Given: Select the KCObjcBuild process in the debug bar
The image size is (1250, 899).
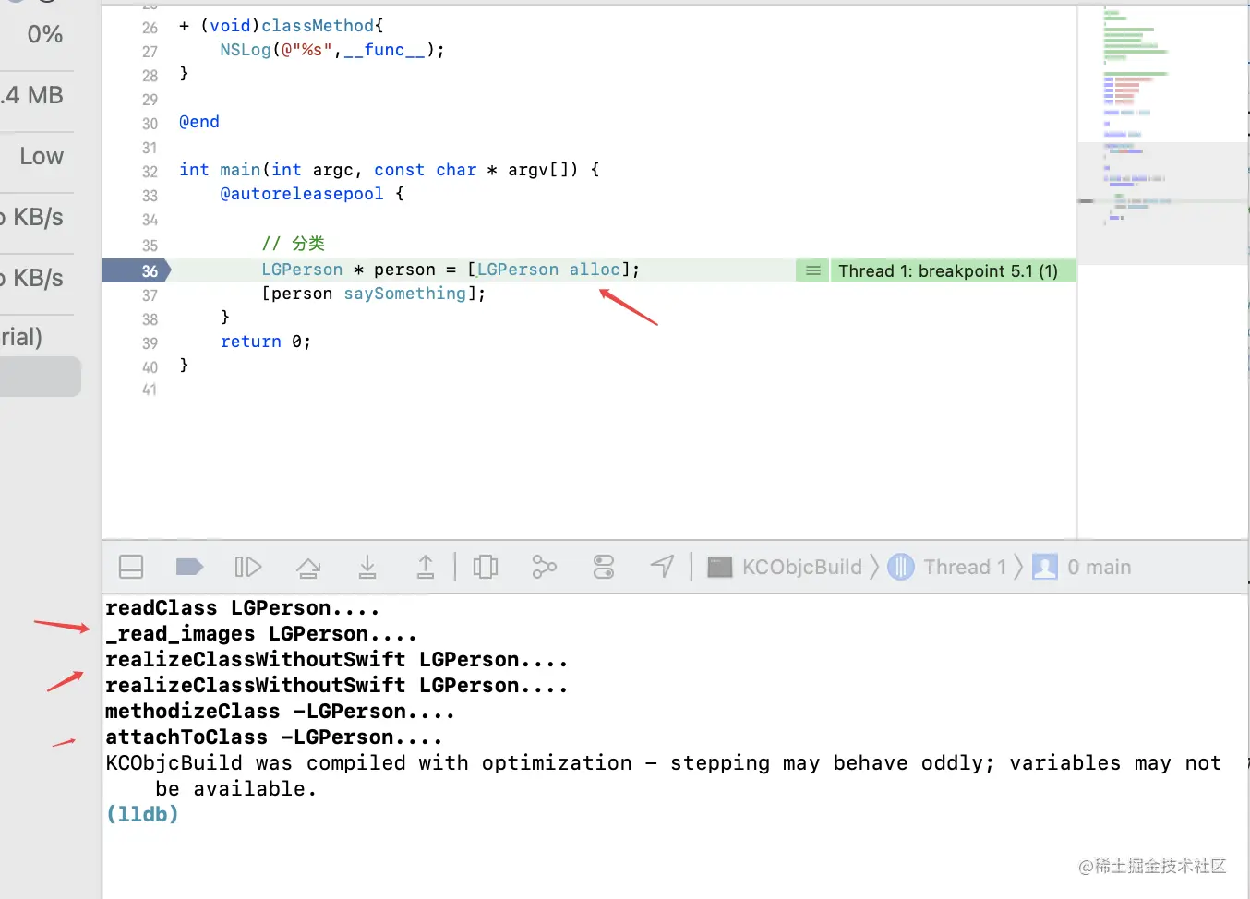Looking at the screenshot, I should click(785, 567).
